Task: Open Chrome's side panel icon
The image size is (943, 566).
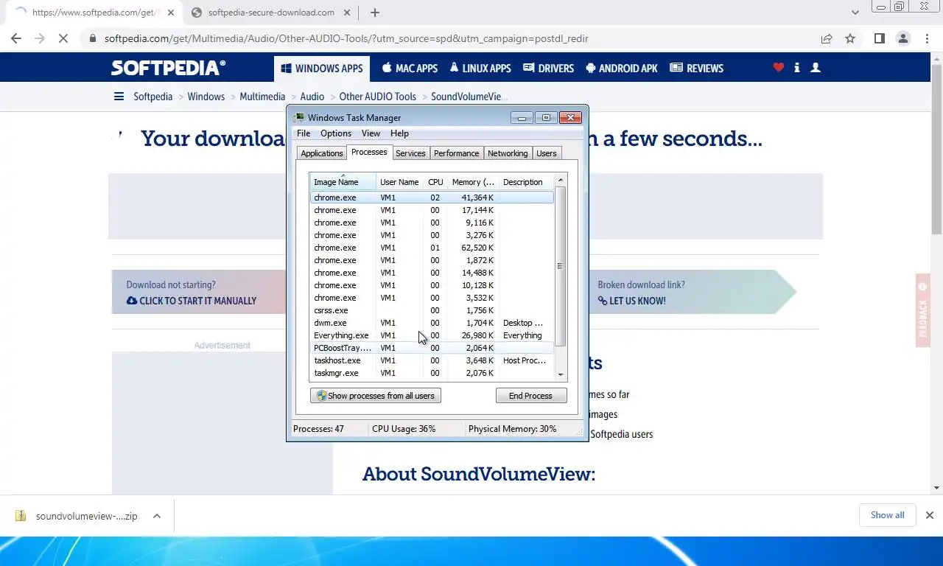Action: click(879, 38)
